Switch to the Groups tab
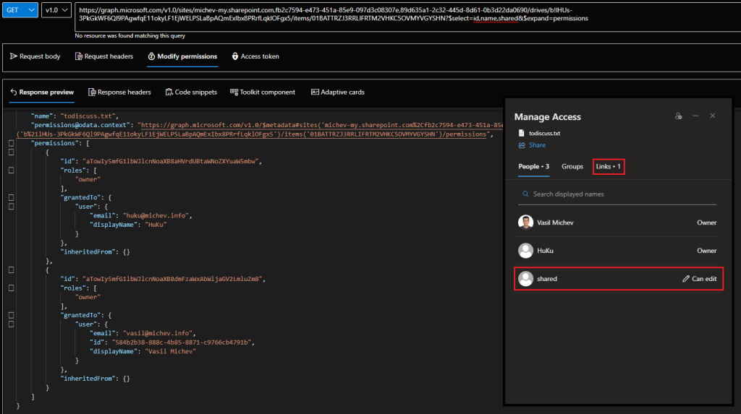741x414 pixels. coord(572,167)
